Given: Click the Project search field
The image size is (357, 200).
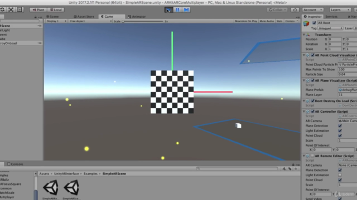Looking at the screenshot, I should point(237,169).
